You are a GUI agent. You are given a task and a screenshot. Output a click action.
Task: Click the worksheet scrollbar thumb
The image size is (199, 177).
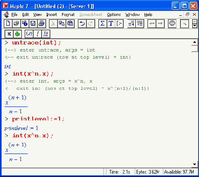pyautogui.click(x=194, y=49)
